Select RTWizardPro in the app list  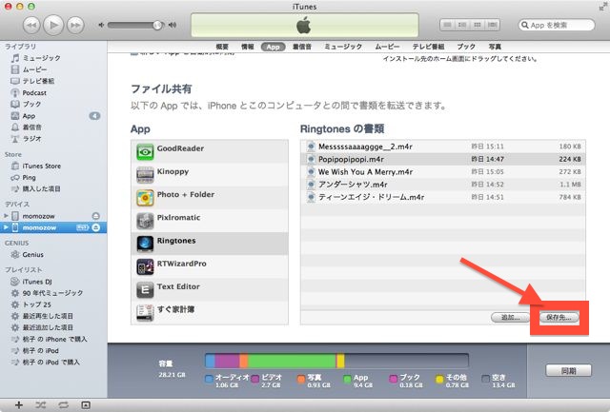point(210,266)
